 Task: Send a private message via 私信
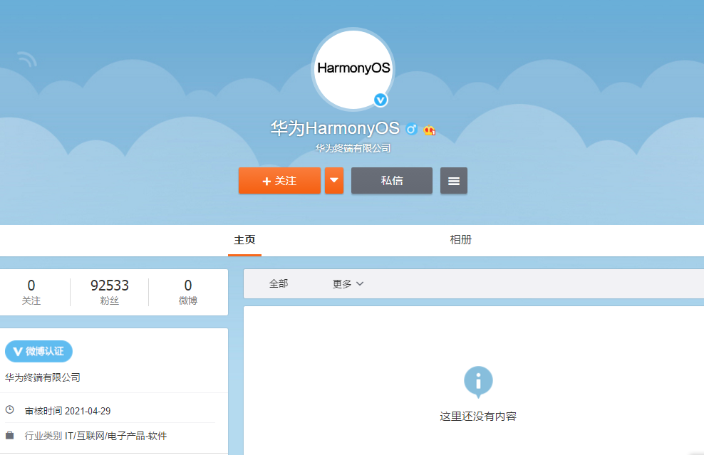pos(391,181)
